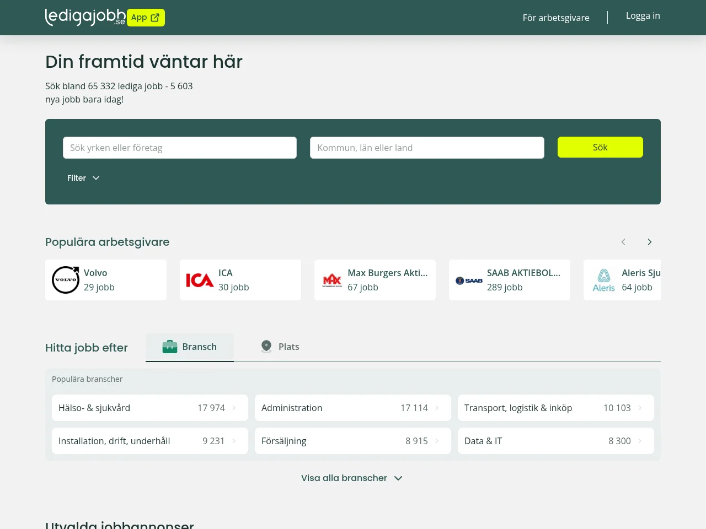Image resolution: width=706 pixels, height=529 pixels.
Task: Go to previous popular employers
Action: (x=623, y=242)
